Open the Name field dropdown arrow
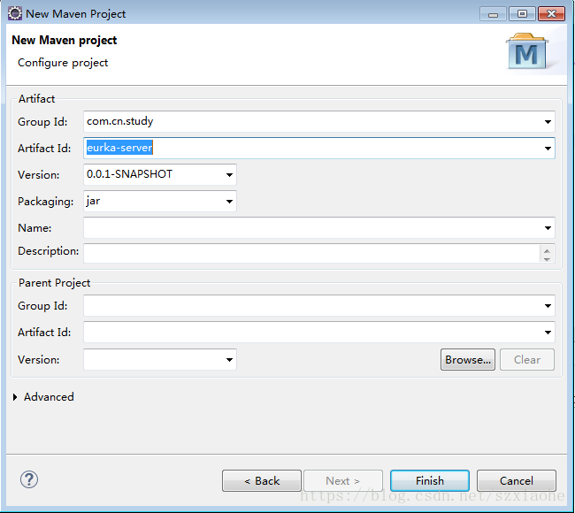Viewport: 575px width, 513px height. 548,227
